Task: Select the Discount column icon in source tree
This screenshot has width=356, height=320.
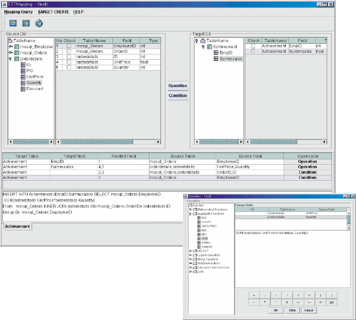Action: [x=23, y=89]
